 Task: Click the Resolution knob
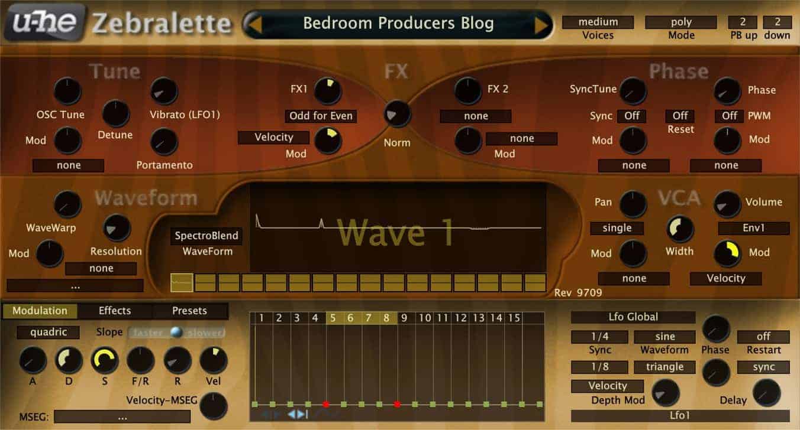tap(117, 227)
